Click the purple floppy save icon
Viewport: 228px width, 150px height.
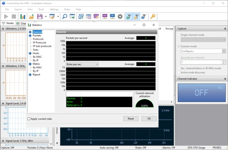pyautogui.click(x=40, y=16)
